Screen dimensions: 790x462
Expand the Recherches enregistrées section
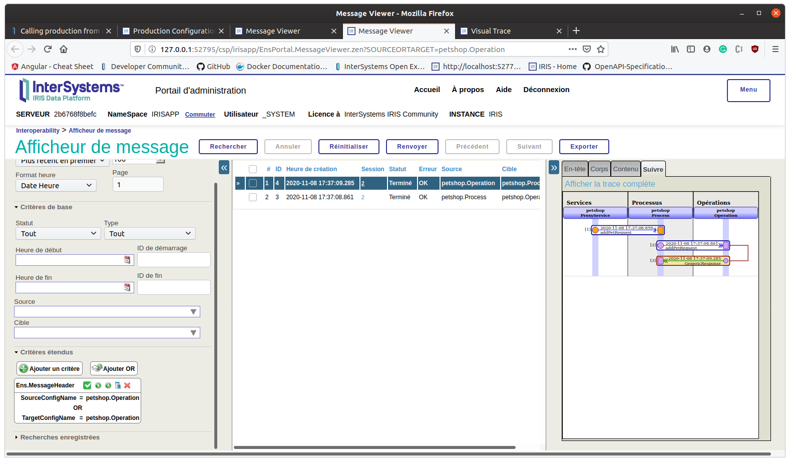(x=57, y=437)
